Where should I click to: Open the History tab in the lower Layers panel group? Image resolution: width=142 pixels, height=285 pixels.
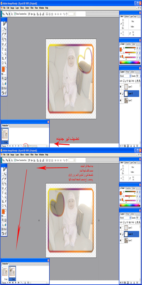pyautogui.click(x=128, y=214)
